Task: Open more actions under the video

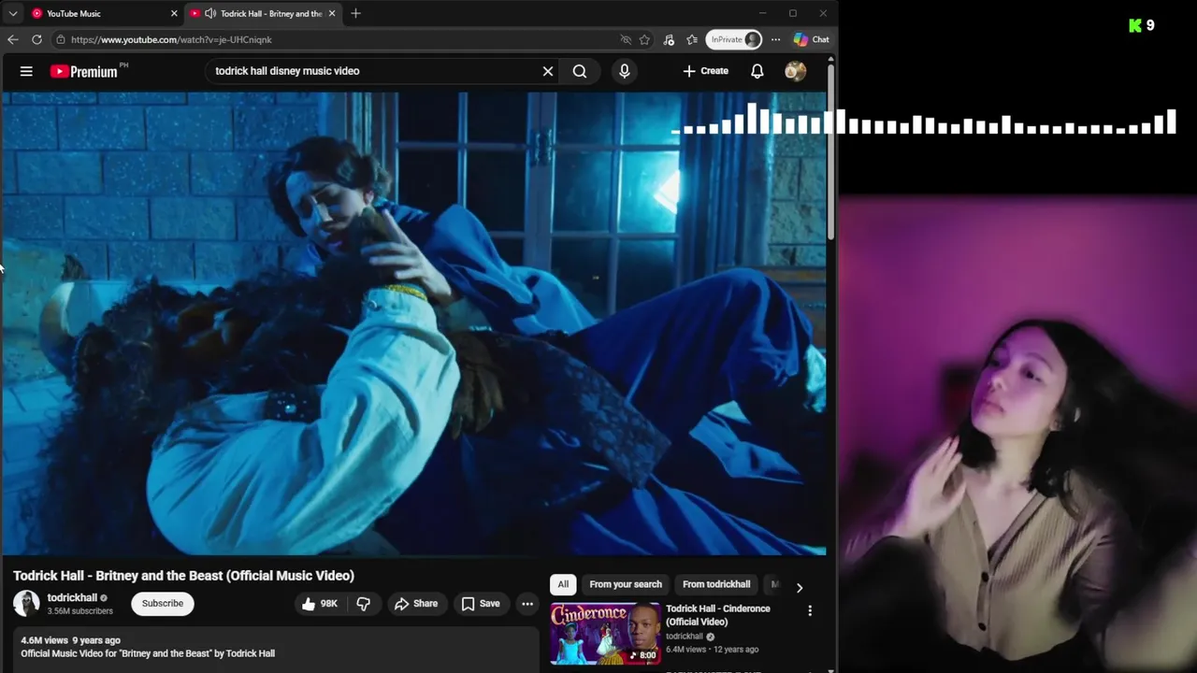Action: [527, 604]
